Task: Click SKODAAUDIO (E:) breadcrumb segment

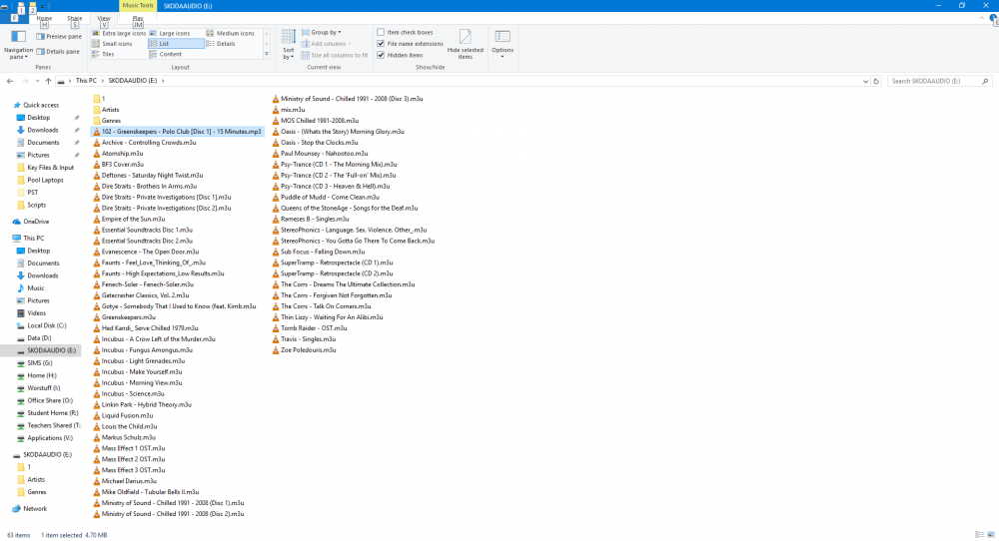Action: click(133, 81)
